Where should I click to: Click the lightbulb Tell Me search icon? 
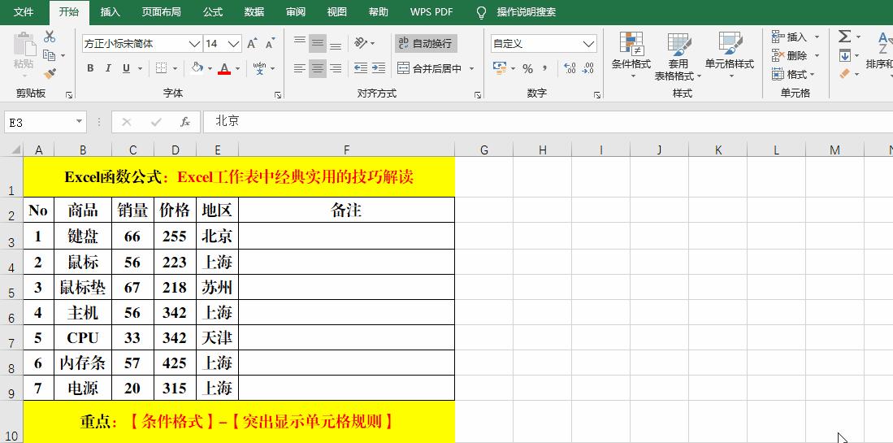[x=482, y=12]
